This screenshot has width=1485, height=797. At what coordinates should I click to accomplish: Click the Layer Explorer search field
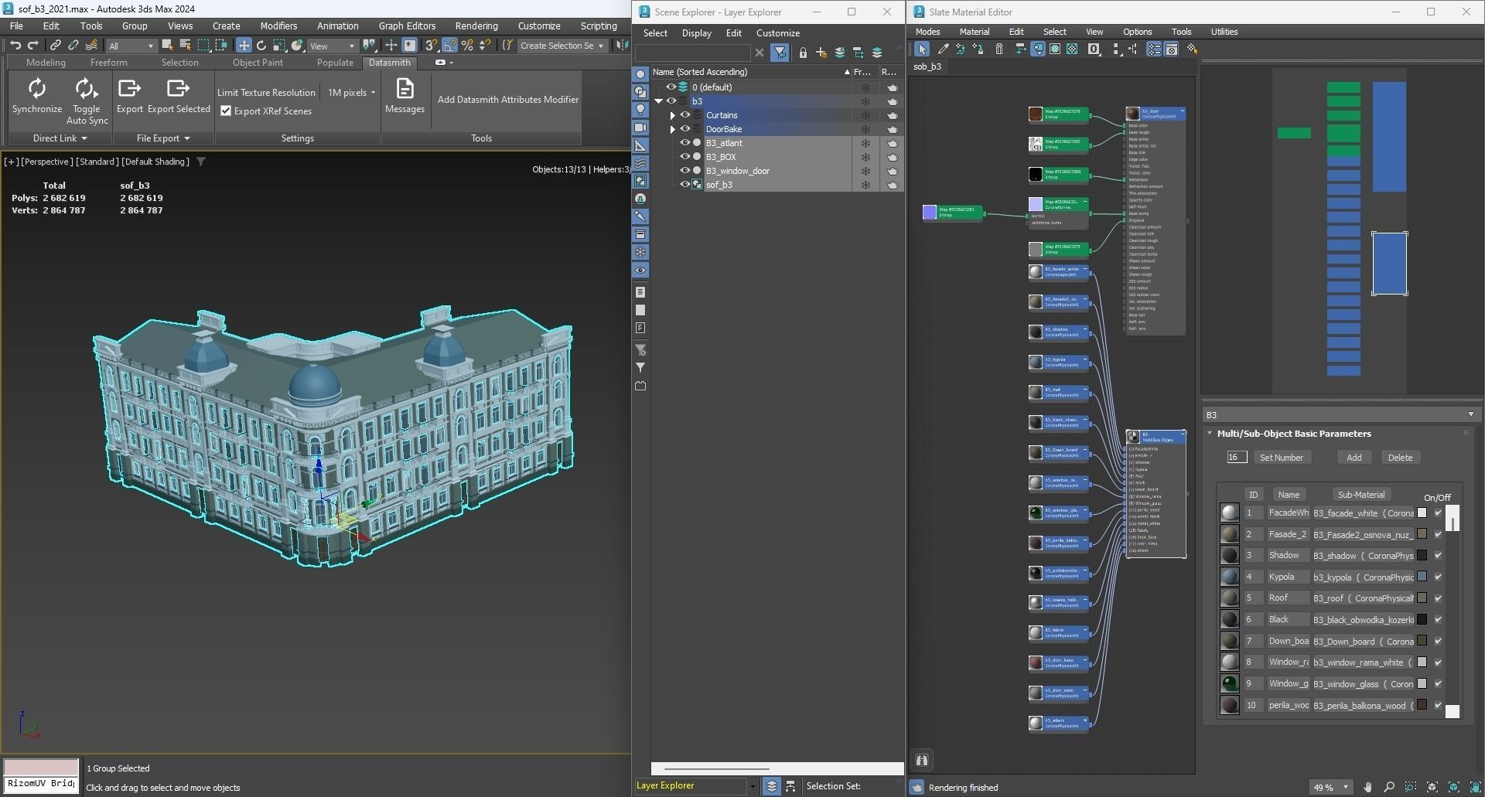692,53
